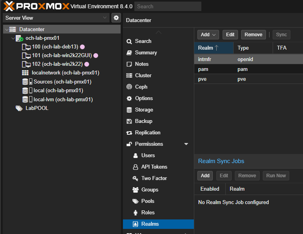Open the Add realm dropdown button
The image size is (303, 234).
(x=208, y=35)
